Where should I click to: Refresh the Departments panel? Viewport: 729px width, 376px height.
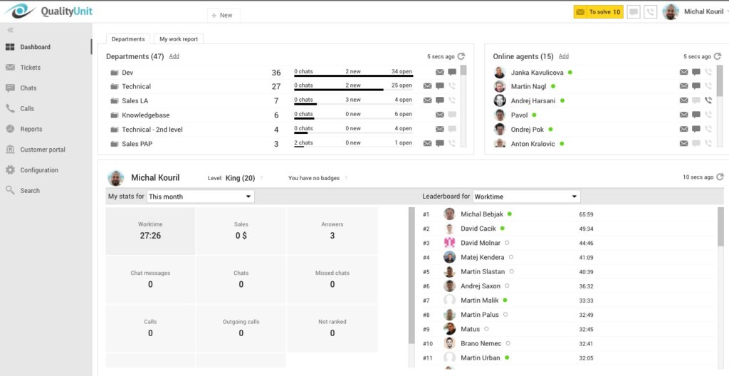pyautogui.click(x=461, y=56)
